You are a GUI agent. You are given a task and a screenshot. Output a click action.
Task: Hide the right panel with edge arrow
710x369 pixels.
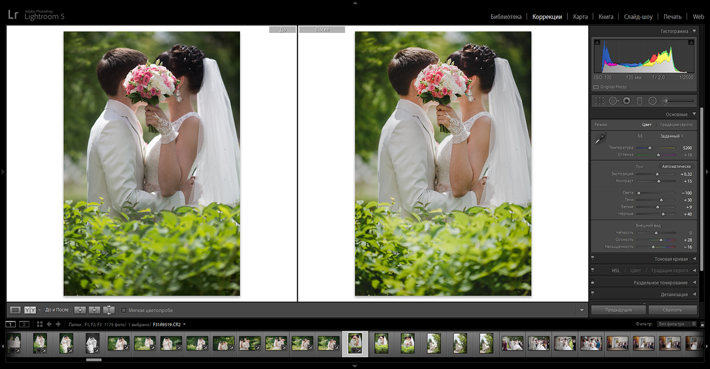coord(707,172)
